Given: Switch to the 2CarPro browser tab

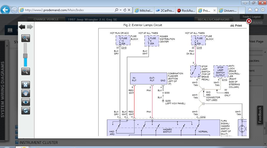Looking at the screenshot, I should click(x=165, y=10).
